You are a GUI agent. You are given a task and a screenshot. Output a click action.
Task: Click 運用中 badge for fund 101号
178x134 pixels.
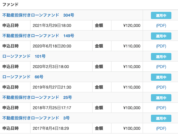(x=161, y=57)
